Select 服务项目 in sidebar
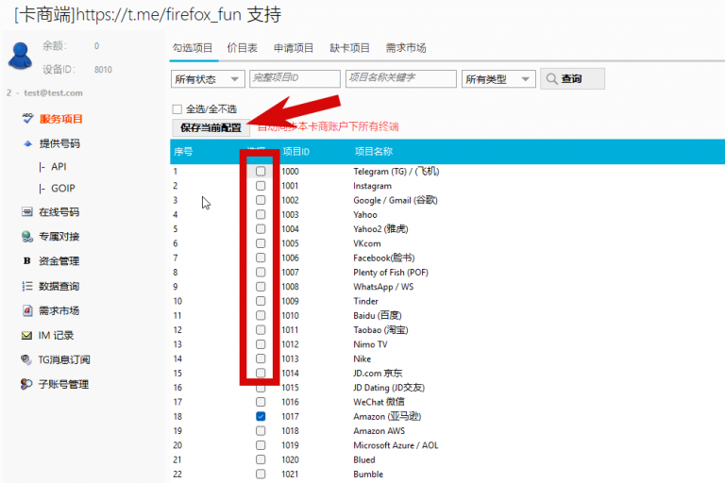The image size is (725, 483). [61, 119]
